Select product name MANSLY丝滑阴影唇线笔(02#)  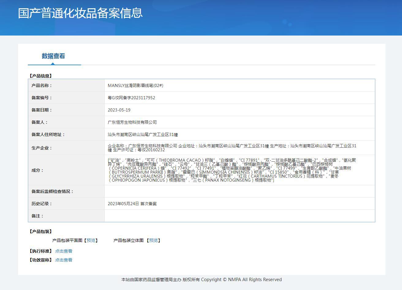click(135, 85)
